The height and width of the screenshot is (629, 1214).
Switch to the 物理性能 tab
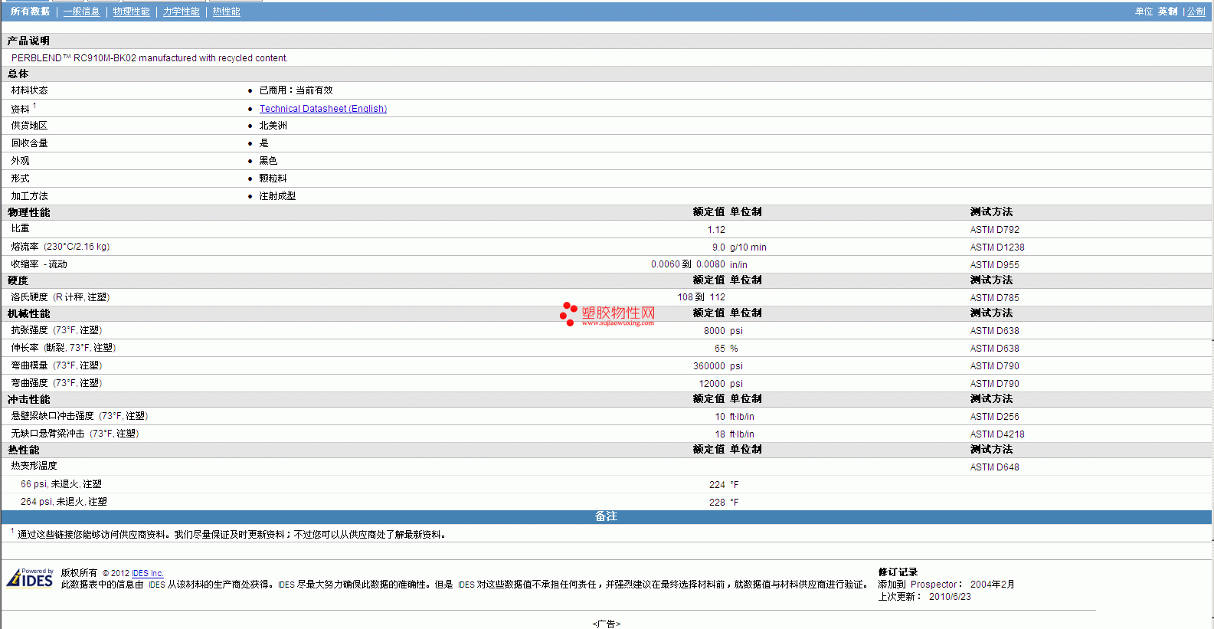tap(131, 11)
